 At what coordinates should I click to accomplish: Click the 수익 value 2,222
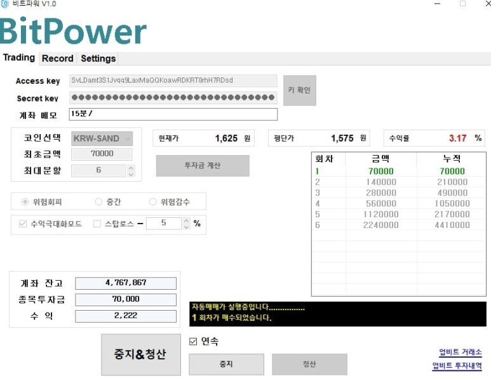pyautogui.click(x=126, y=316)
